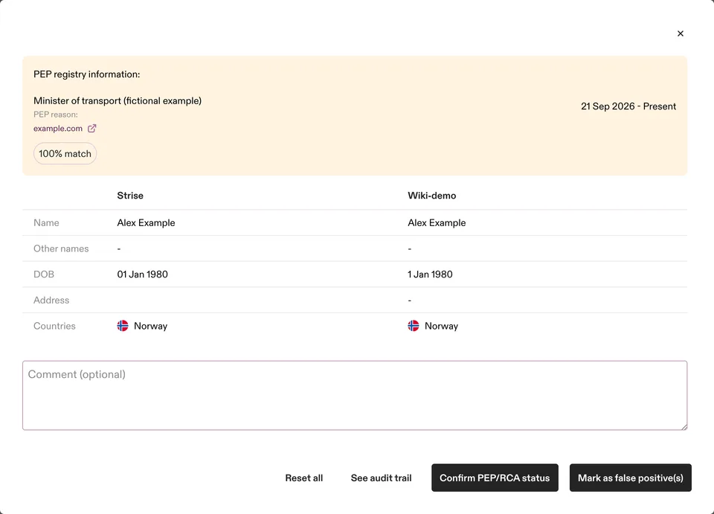Click the PEP reason label

click(56, 115)
